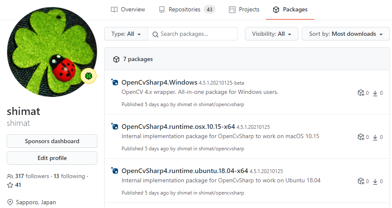The width and height of the screenshot is (392, 208).
Task: Open the Type: All dropdown
Action: tap(126, 34)
